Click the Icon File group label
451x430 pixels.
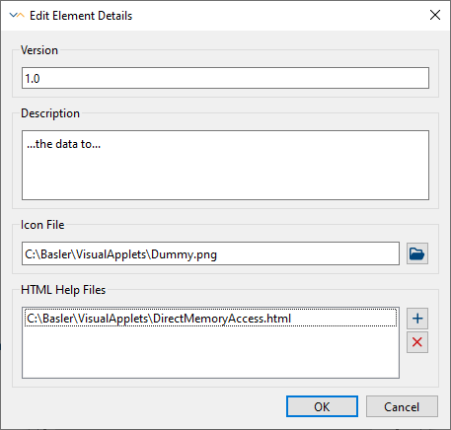[42, 225]
